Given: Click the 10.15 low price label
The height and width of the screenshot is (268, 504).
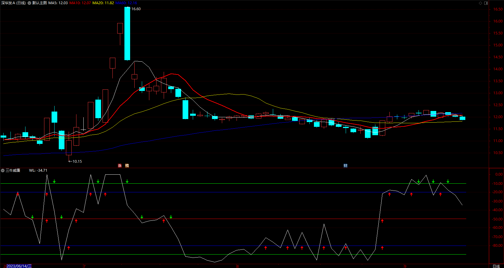Looking at the screenshot, I should click(77, 161).
